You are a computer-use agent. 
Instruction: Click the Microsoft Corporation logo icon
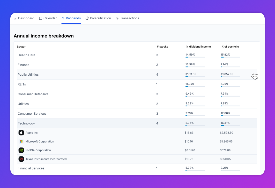coord(21,142)
